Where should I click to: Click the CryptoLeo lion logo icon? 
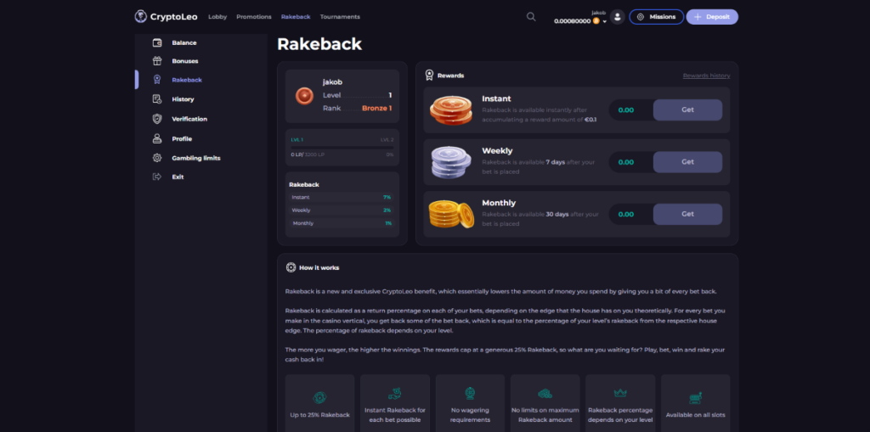(140, 17)
